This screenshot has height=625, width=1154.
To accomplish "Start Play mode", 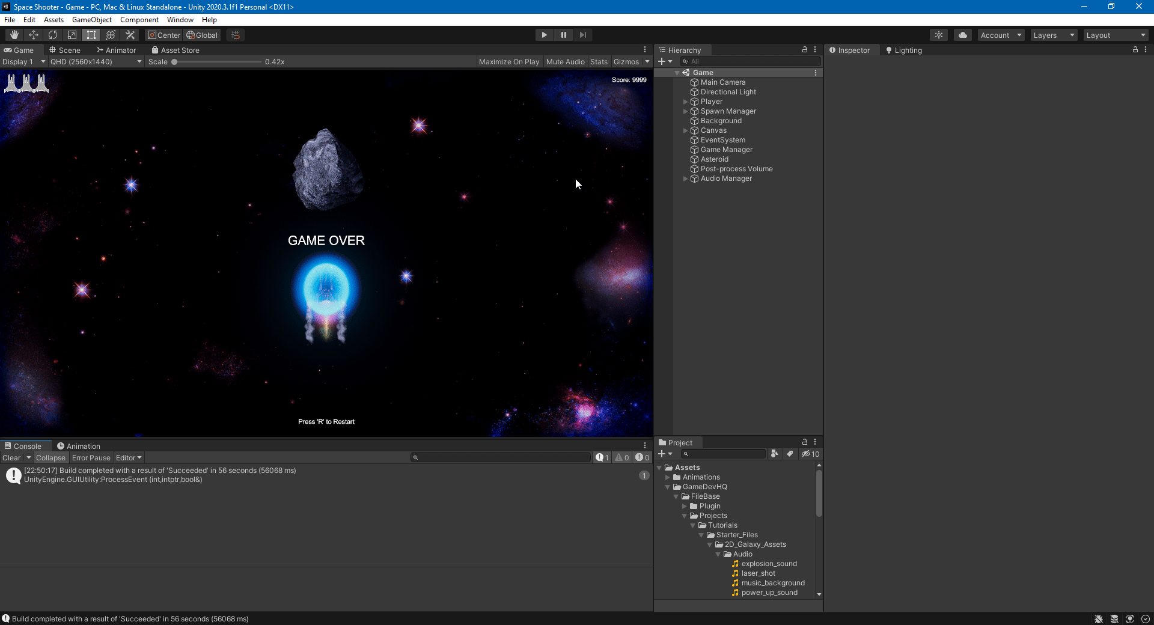I will tap(544, 35).
